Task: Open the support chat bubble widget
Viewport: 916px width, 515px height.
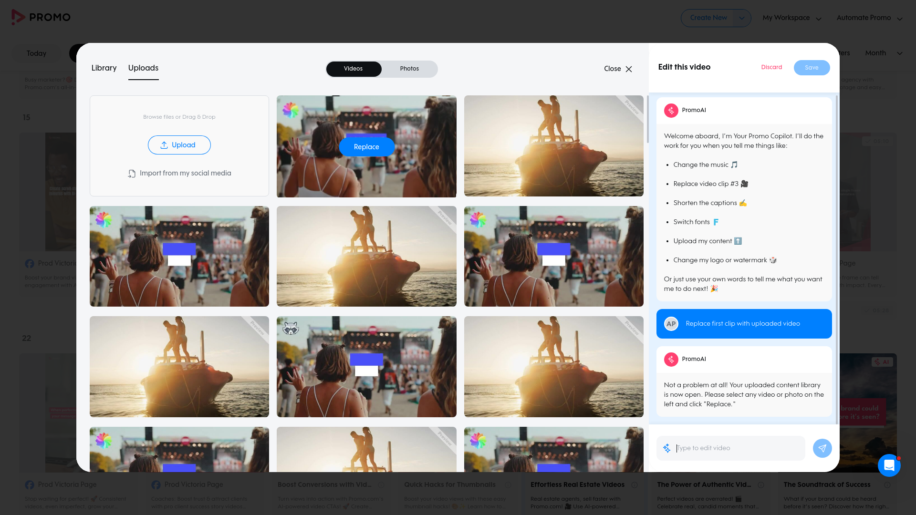Action: click(x=889, y=465)
